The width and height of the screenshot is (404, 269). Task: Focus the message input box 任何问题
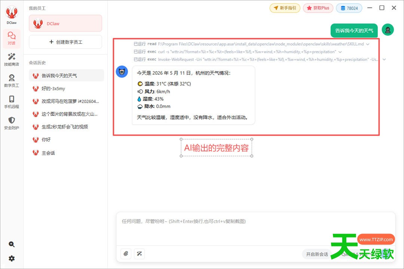click(255, 229)
